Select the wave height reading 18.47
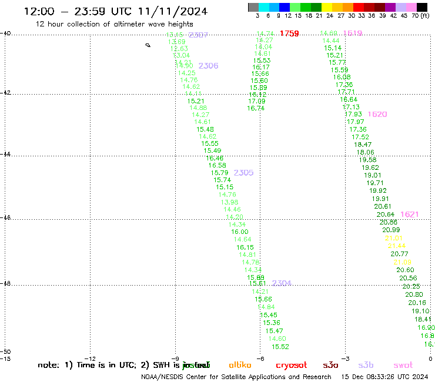435x382 pixels. (363, 145)
